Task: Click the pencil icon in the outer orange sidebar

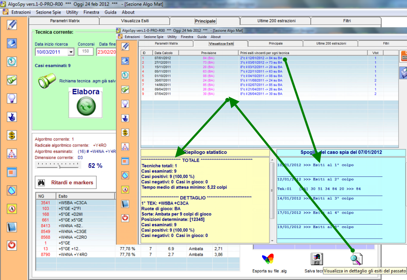Action: pyautogui.click(x=12, y=25)
